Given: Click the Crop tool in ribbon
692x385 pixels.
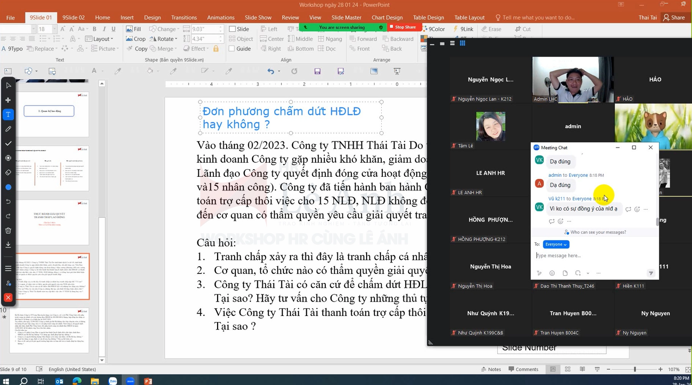Looking at the screenshot, I should coord(136,39).
